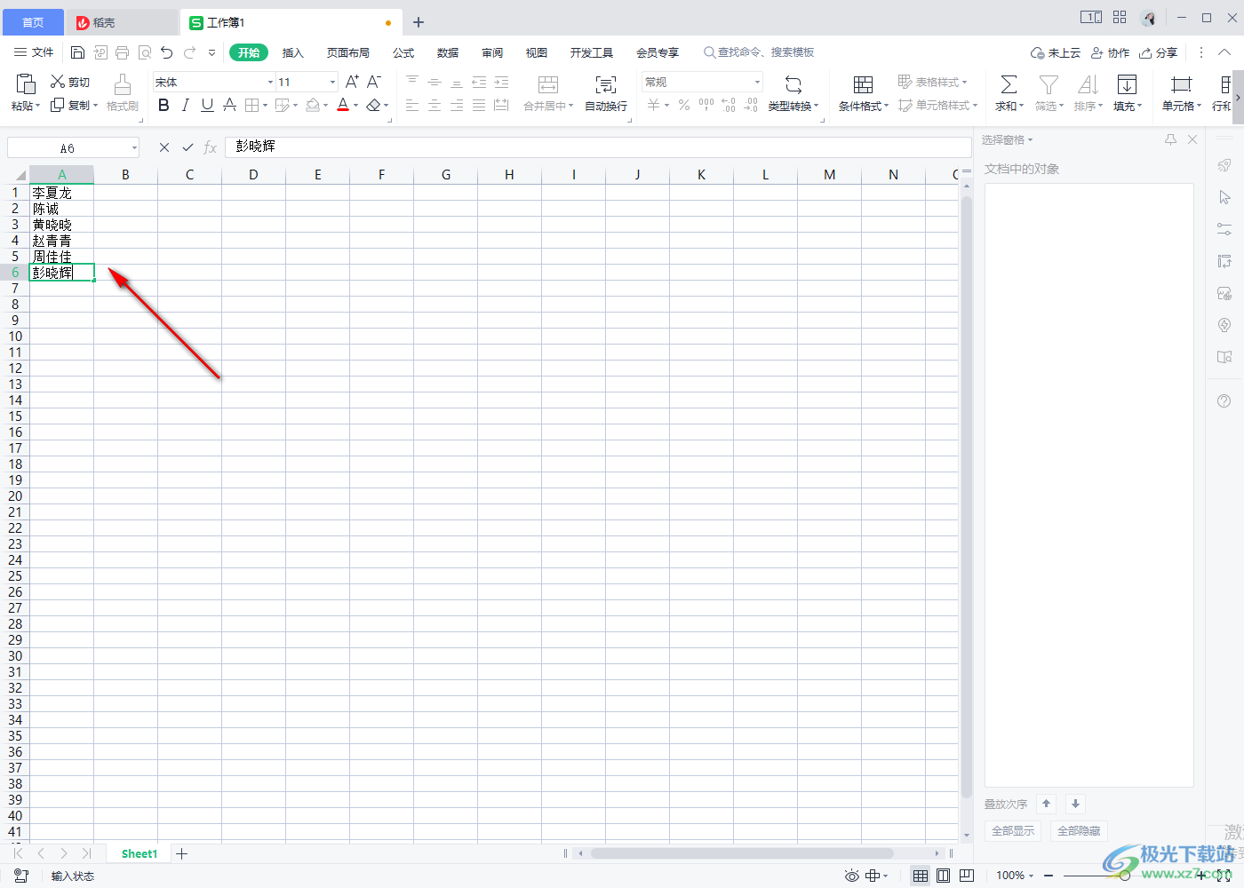Switch to the Review (审阅) tab

click(x=492, y=52)
